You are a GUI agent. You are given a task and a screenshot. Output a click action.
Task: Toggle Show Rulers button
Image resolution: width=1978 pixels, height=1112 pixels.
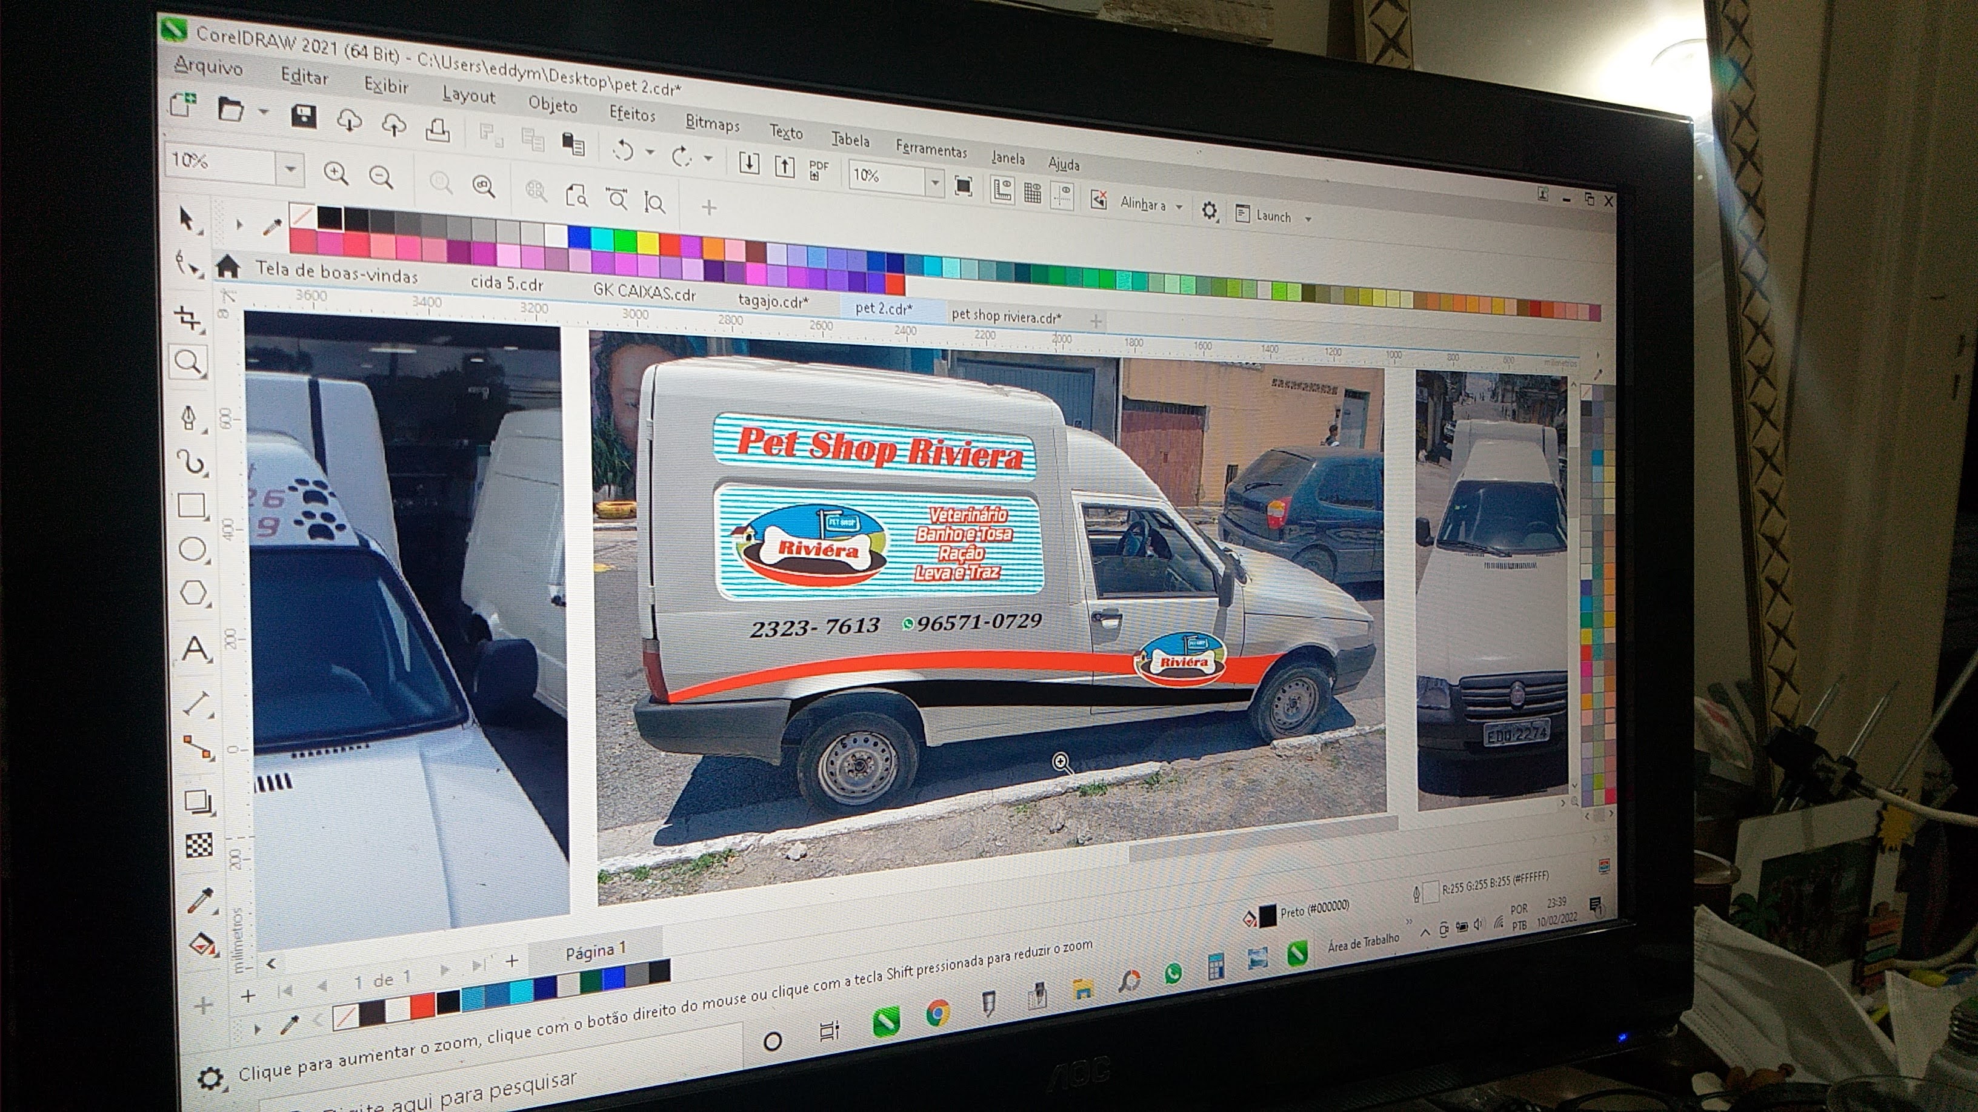point(1002,190)
